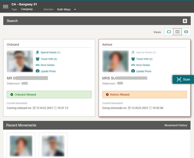Click wheelchair icon in Onboard card
The width and height of the screenshot is (194, 158).
pos(37,52)
